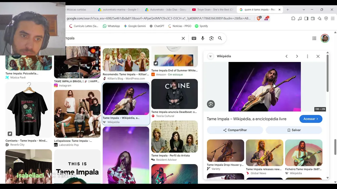Open the Google apps grid

(314, 38)
